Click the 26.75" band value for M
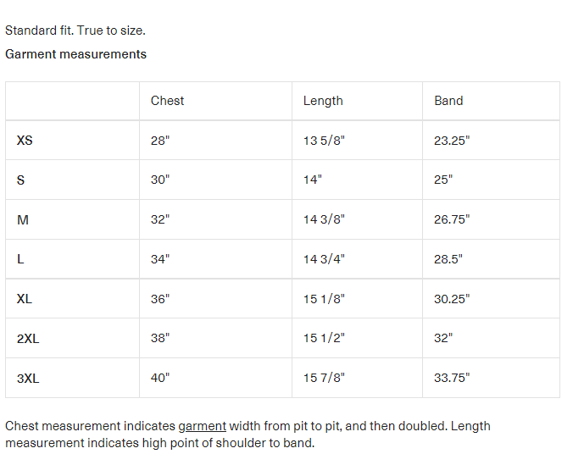The height and width of the screenshot is (476, 573). [452, 220]
